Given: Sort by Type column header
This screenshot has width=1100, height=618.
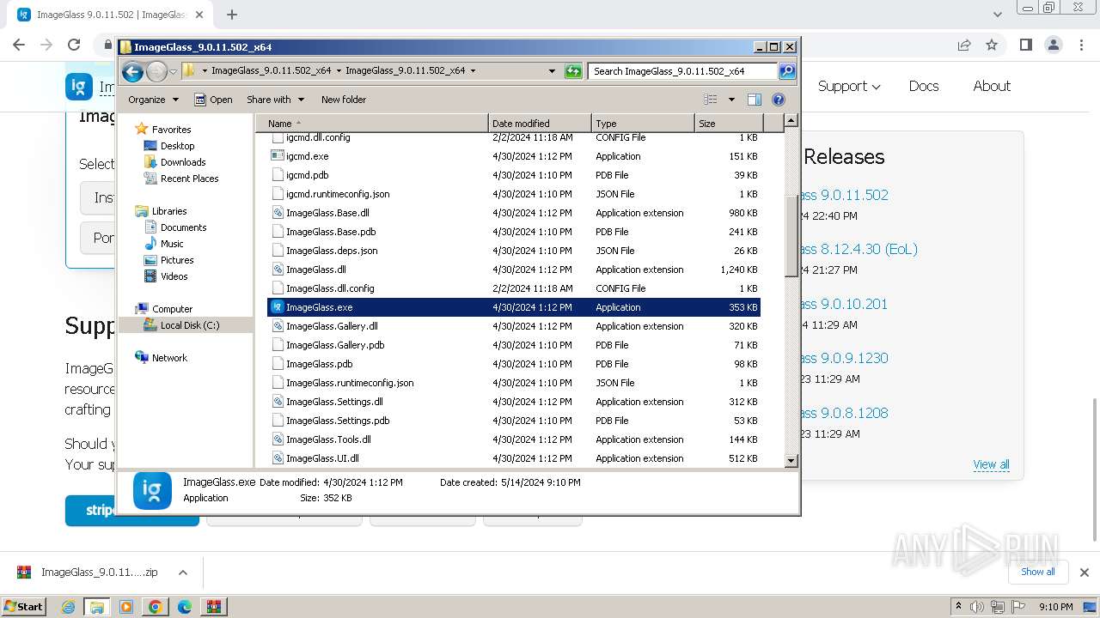Looking at the screenshot, I should click(x=643, y=124).
